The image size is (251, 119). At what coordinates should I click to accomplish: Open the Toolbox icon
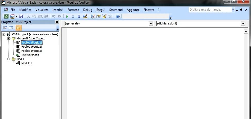coord(110,16)
